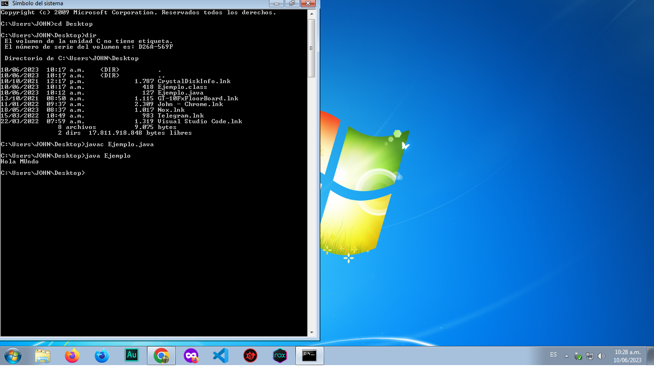Launch Firefox from the taskbar
Screen dimensions: 654x367
72,356
